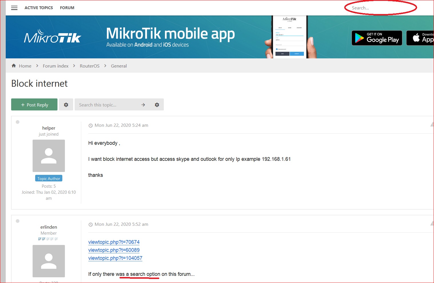Open the General breadcrumb category

(119, 66)
